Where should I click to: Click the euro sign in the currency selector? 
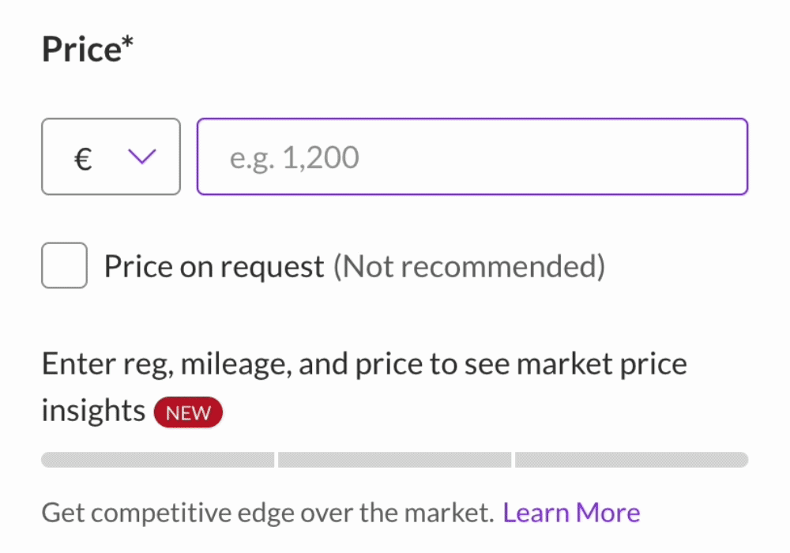point(81,157)
